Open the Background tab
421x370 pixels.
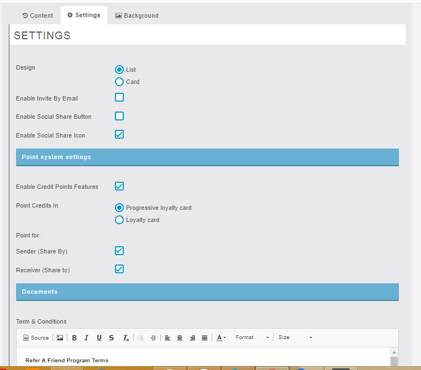136,15
